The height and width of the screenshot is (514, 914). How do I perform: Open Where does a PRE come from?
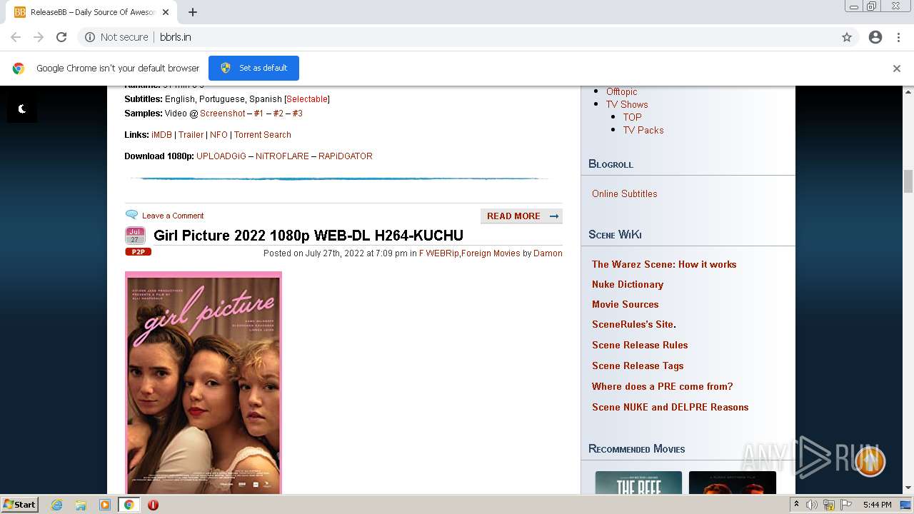point(663,386)
